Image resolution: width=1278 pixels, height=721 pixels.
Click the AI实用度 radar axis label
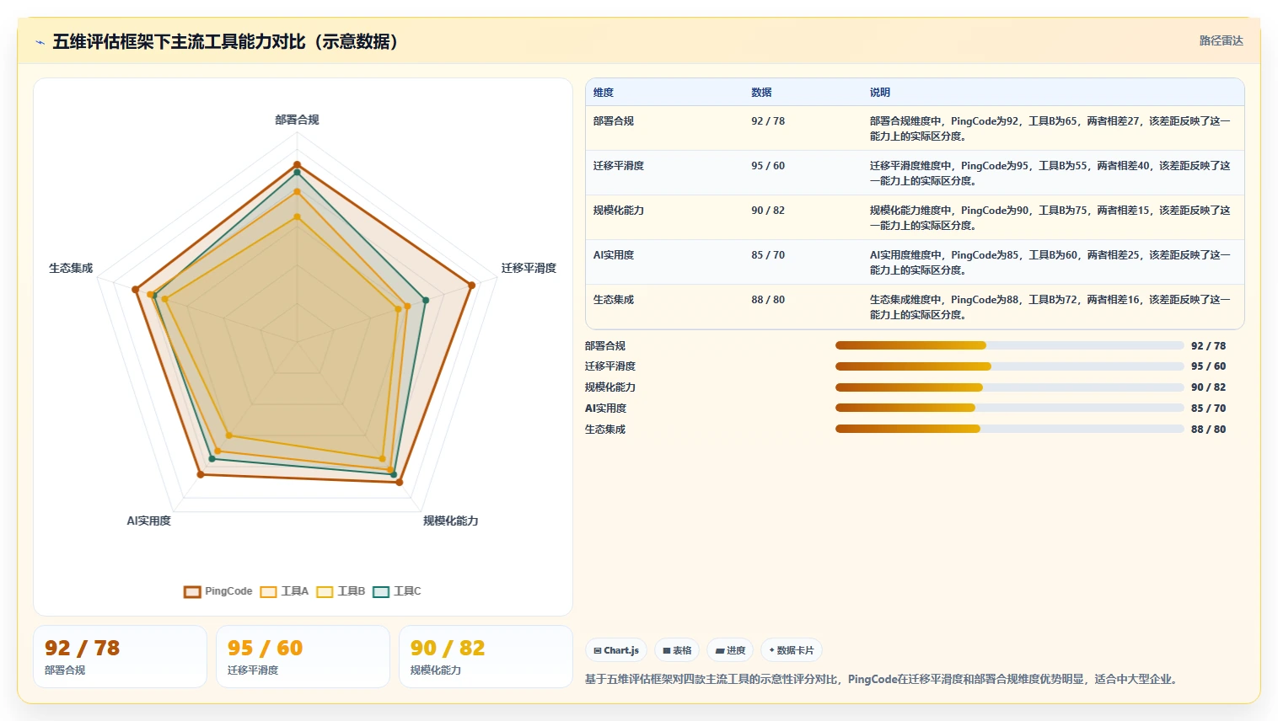point(149,521)
